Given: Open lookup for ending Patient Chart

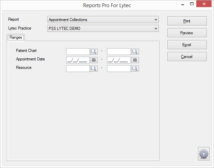Looking at the screenshot, I should tap(135, 52).
